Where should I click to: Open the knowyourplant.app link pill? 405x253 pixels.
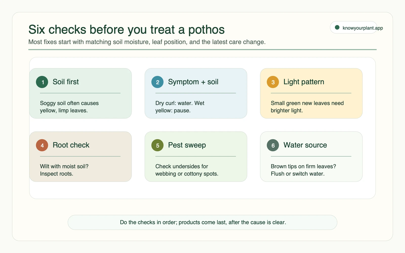pyautogui.click(x=354, y=27)
